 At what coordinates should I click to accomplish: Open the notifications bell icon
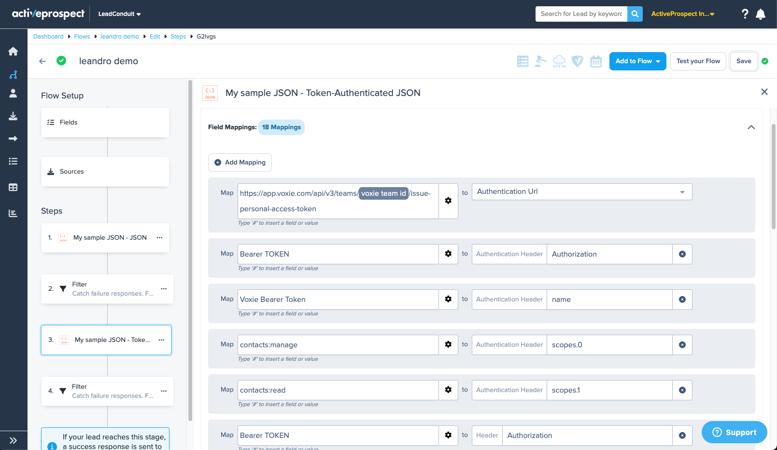[761, 14]
